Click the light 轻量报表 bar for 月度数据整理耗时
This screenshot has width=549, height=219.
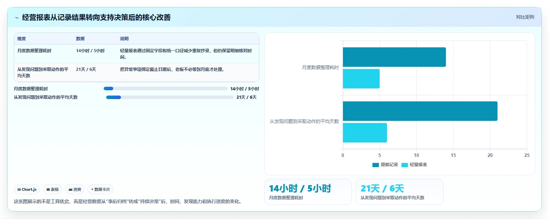[x=361, y=79]
